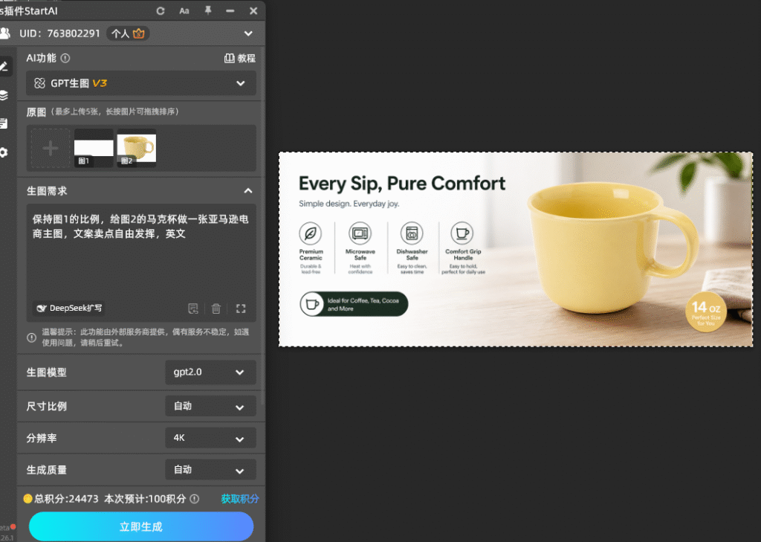Click the generated mug banner image

tap(516, 250)
